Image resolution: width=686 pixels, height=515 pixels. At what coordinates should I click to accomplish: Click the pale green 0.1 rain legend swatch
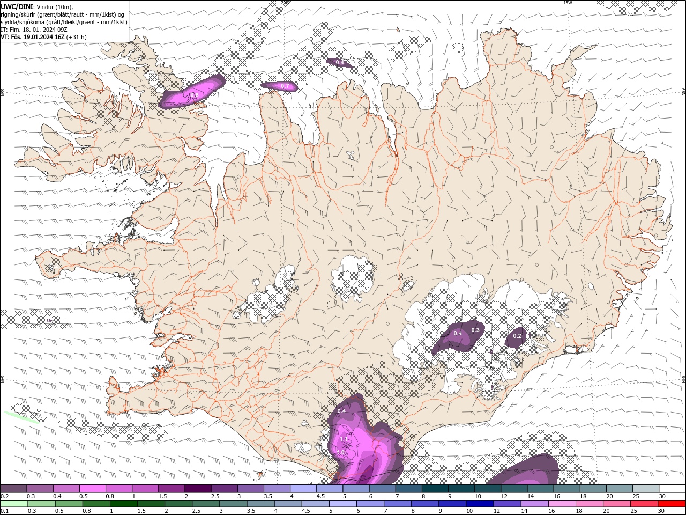14,504
